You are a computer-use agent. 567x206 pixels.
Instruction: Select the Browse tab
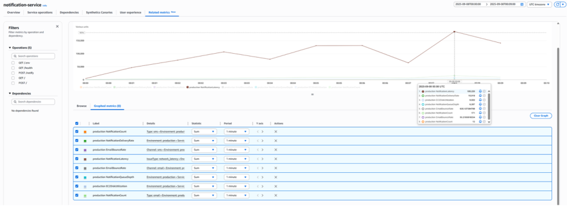point(82,106)
